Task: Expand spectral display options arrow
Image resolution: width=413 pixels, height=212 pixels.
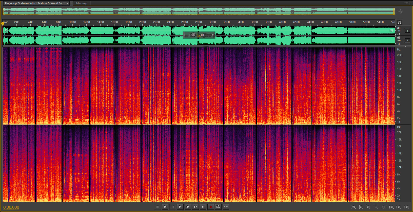Action: [406, 46]
